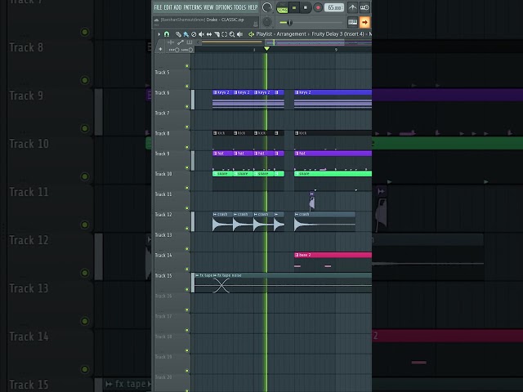Screen dimensions: 523x392
Task: Select the Track 11 label
Action: (x=163, y=194)
